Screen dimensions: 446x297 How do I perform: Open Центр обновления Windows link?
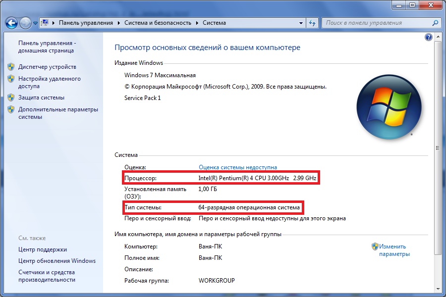click(x=57, y=261)
